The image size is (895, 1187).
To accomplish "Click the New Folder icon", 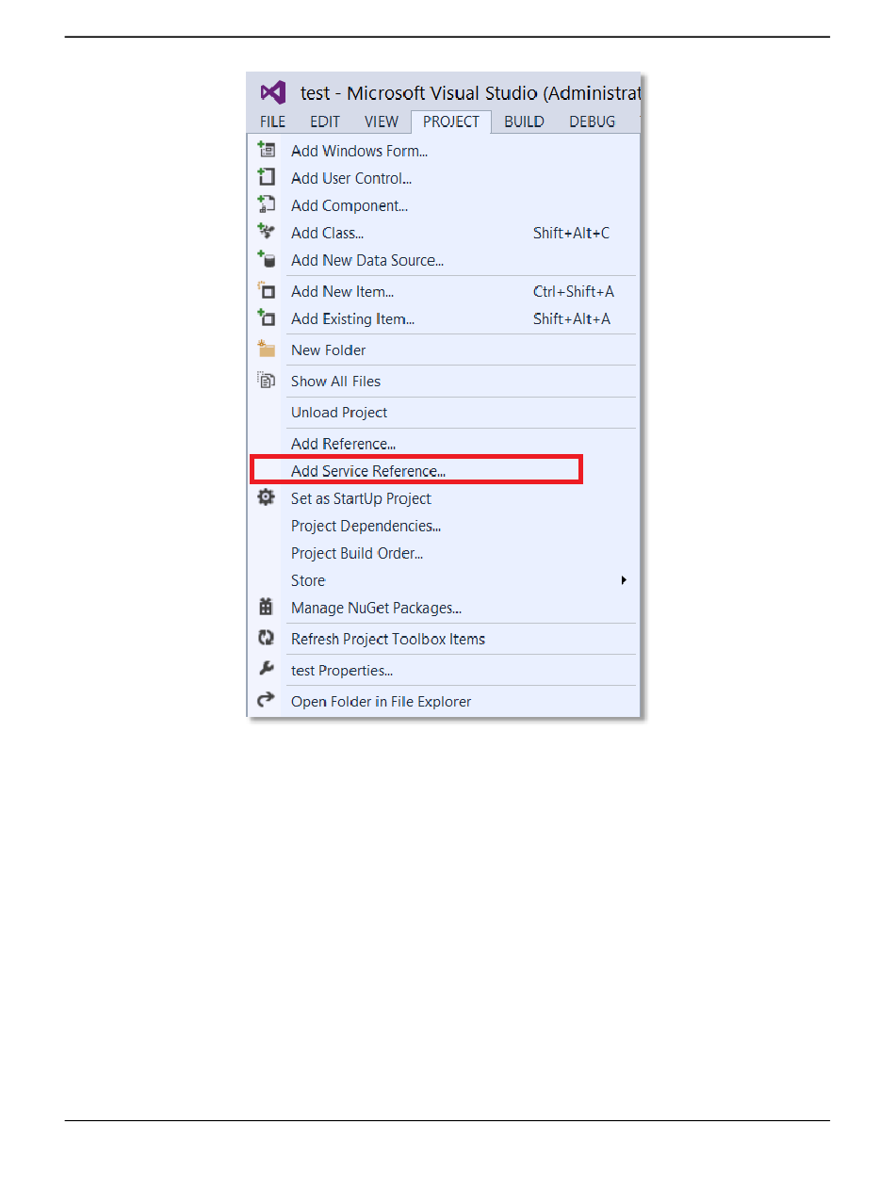I will [267, 350].
